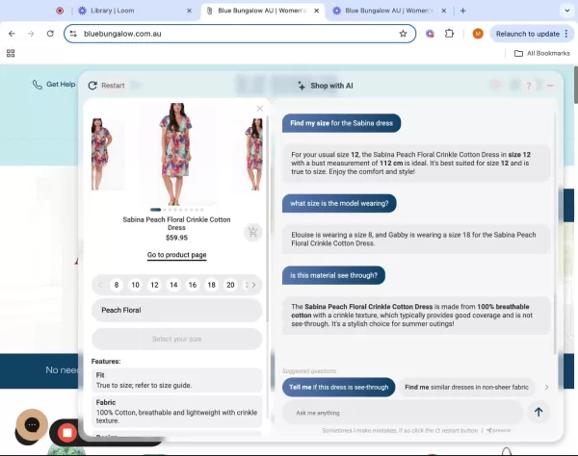
Task: Send message with the up arrow button
Action: 539,412
